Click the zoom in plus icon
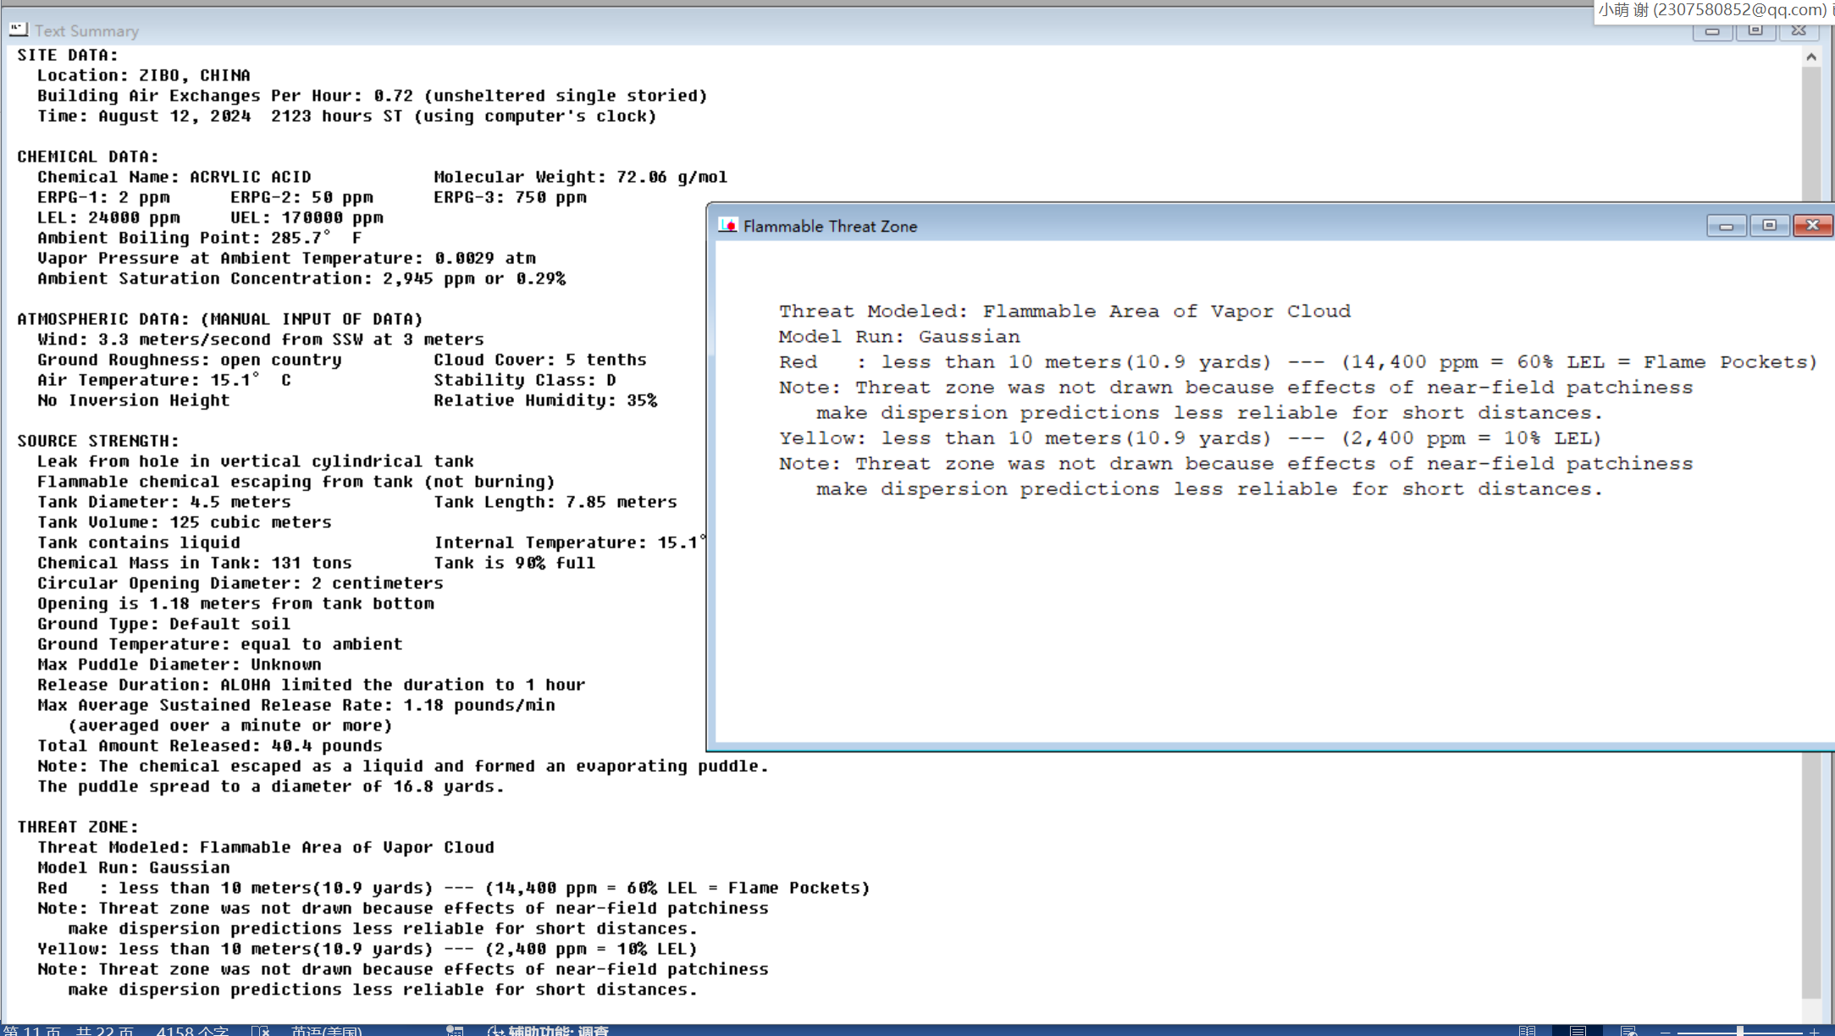Screen dimensions: 1835x1036 pos(1814,1031)
